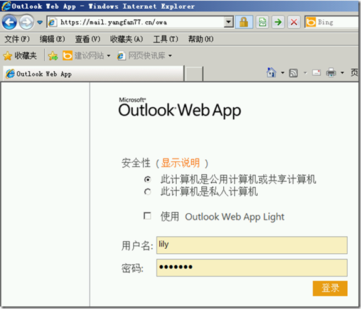Open the security lock report icon
This screenshot has height=309, width=361.
pos(244,22)
